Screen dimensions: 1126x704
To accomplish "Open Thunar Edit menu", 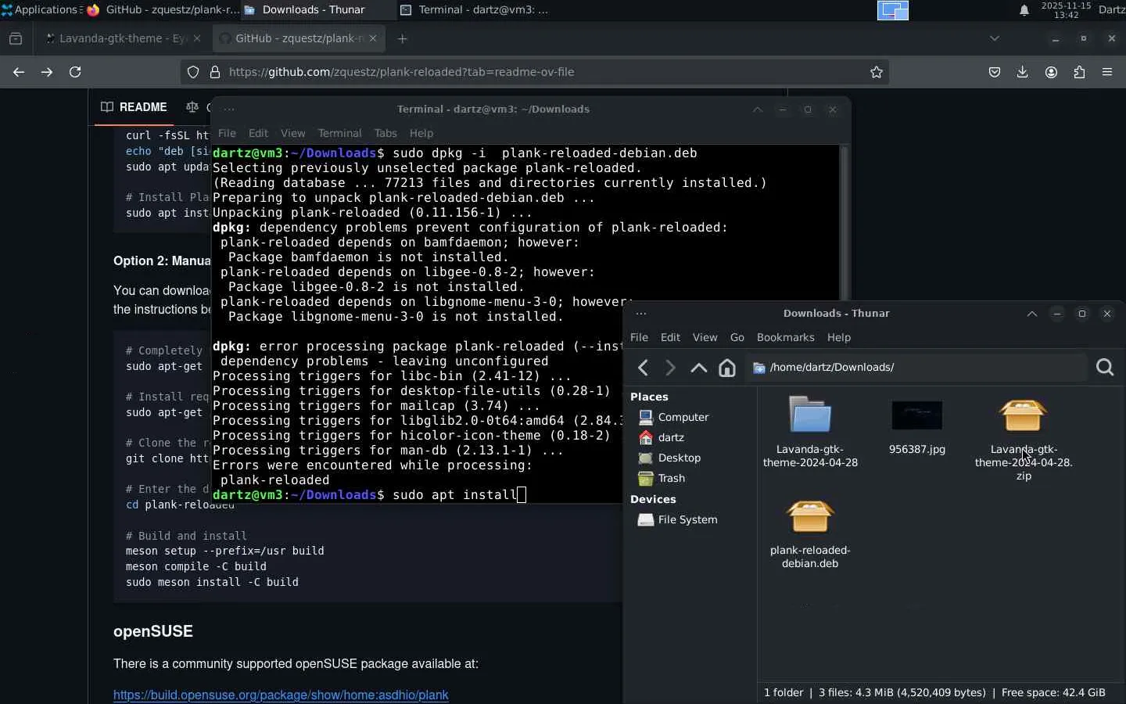I will [x=670, y=338].
